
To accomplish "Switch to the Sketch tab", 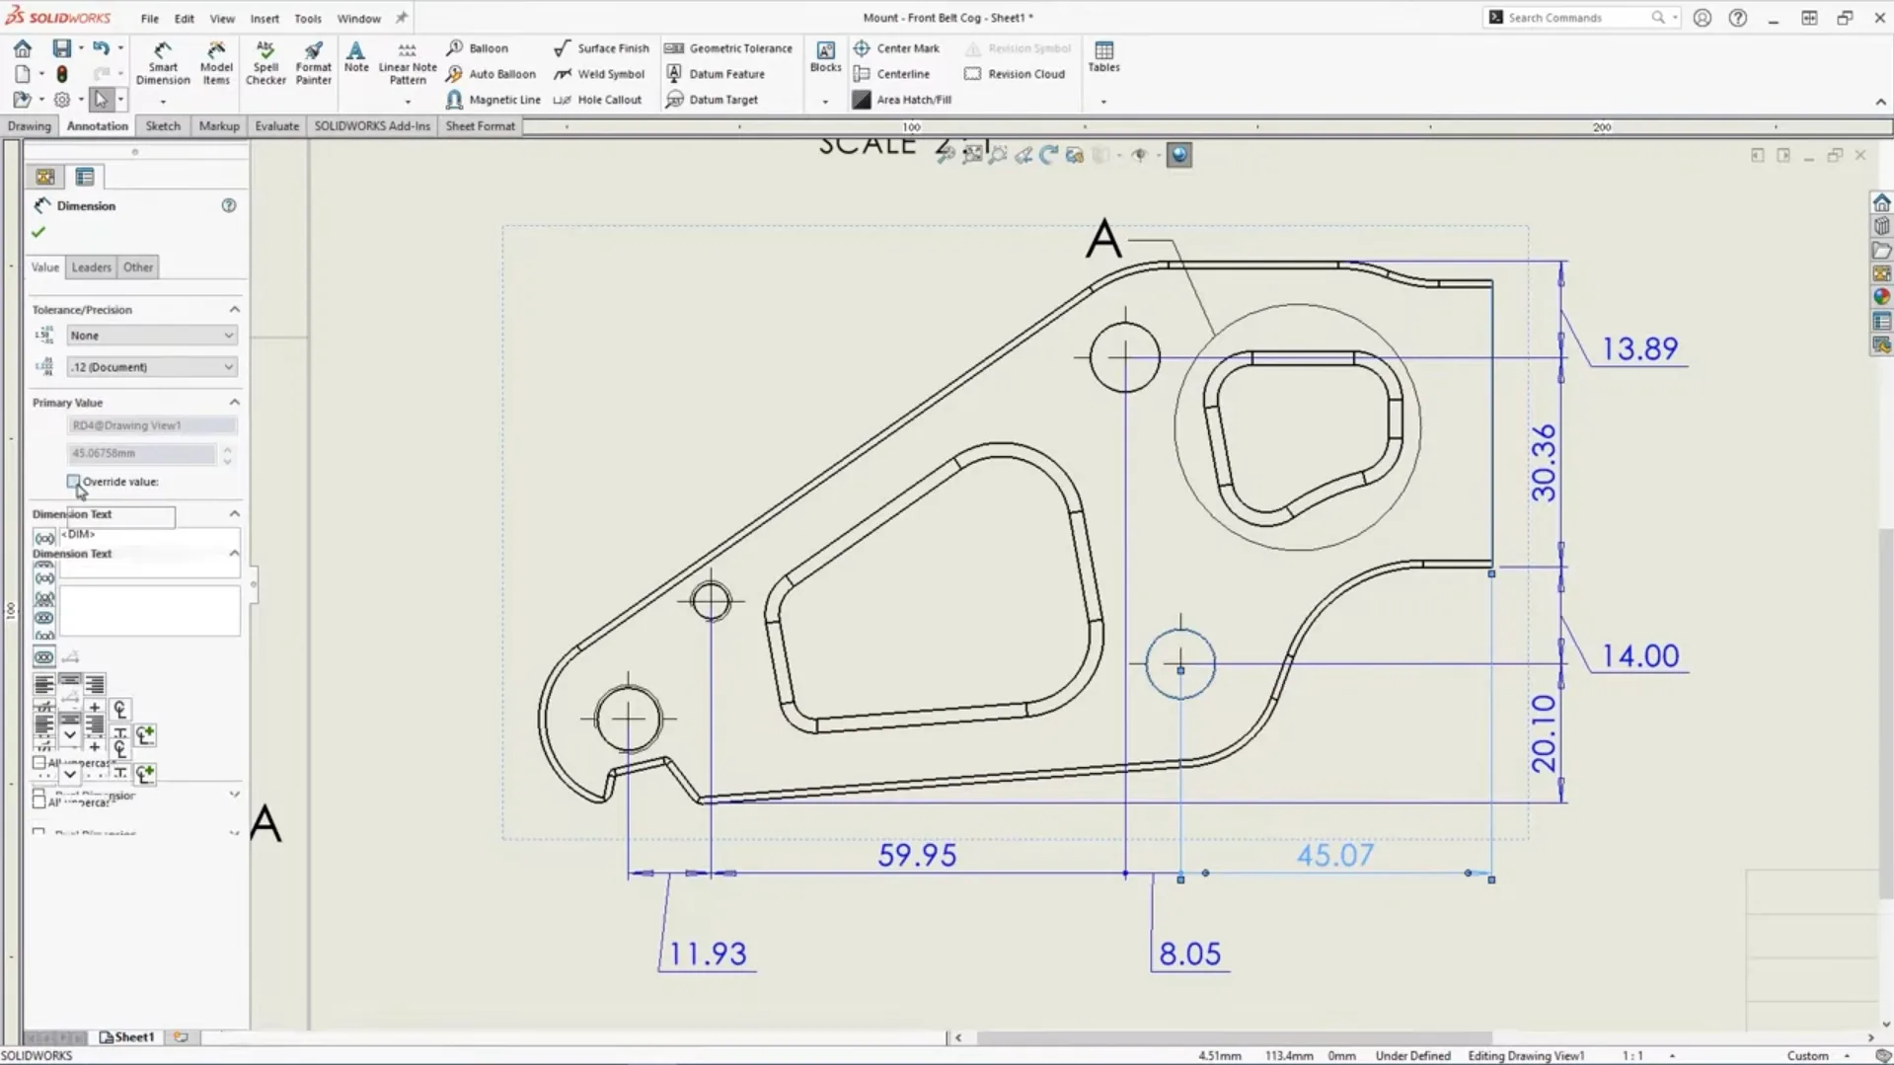I will pyautogui.click(x=163, y=126).
